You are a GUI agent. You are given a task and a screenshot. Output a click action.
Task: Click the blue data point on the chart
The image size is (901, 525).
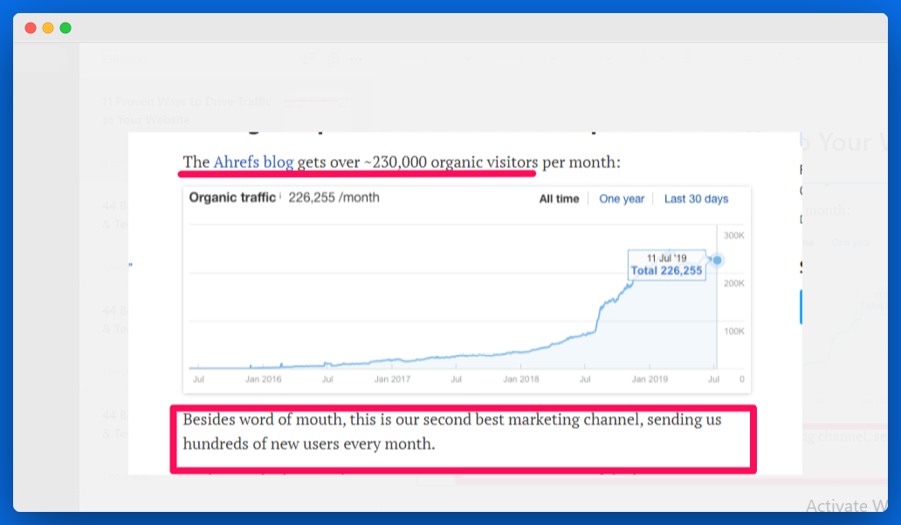tap(717, 260)
